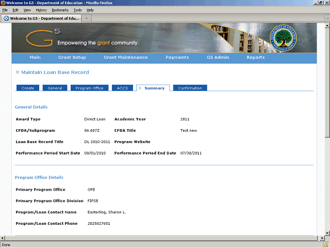This screenshot has width=330, height=248.
Task: Click the Test new CFDA title value
Action: [189, 131]
